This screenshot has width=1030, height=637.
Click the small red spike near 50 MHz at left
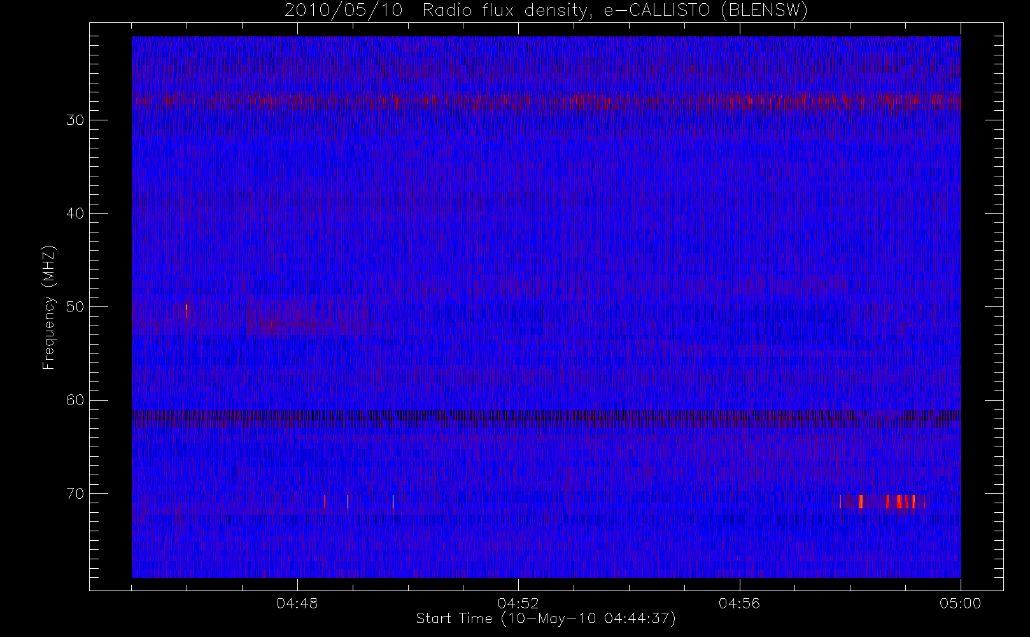tap(187, 311)
